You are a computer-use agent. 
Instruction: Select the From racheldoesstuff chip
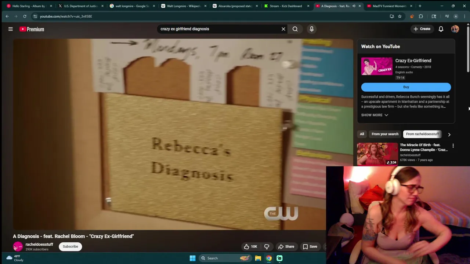point(423,134)
